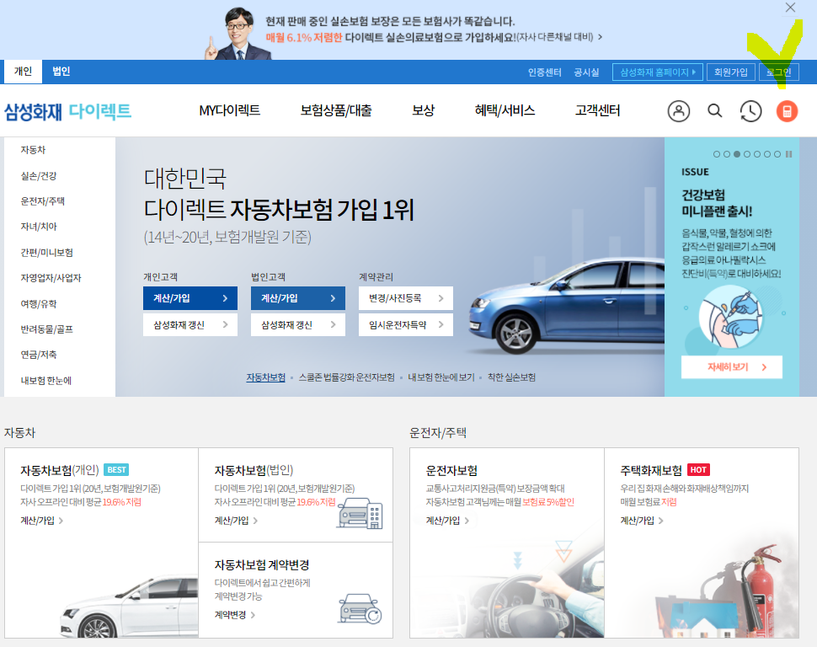The image size is (817, 647).
Task: Click 자세히 보기 in ISSUE panel
Action: [732, 367]
